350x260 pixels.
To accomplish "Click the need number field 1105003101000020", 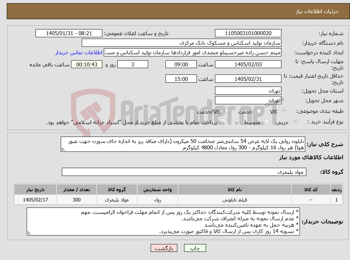I will pos(248,33).
